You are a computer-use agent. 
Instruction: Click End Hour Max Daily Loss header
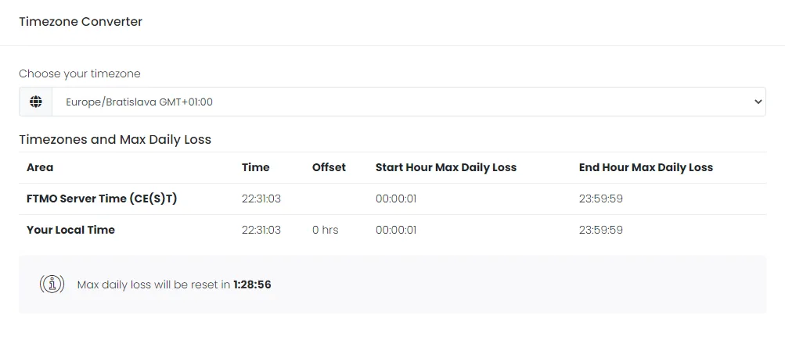point(646,167)
